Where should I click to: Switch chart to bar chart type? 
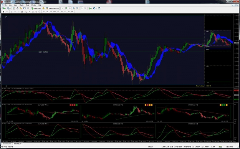(x=63, y=8)
